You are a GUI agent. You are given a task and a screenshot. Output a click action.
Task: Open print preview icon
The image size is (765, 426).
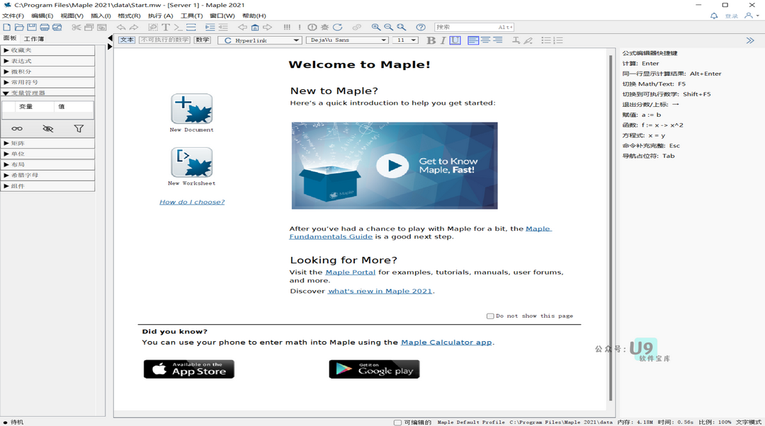57,28
